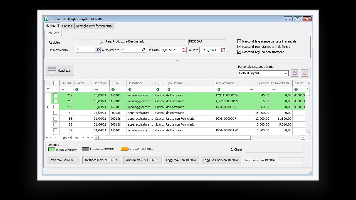Check the checkbox for row 84
This screenshot has width=356, height=200.
[55, 113]
